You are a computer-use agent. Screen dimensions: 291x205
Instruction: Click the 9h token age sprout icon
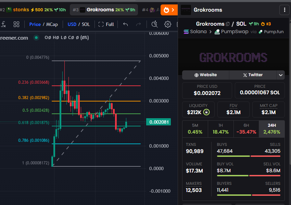pyautogui.click(x=251, y=24)
